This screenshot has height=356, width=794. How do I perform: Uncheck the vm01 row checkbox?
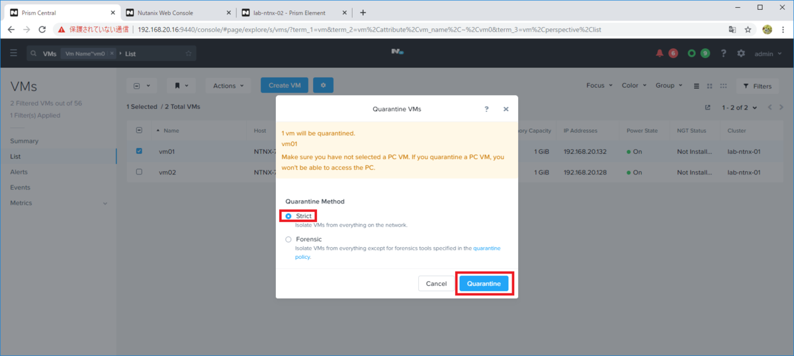pos(139,151)
